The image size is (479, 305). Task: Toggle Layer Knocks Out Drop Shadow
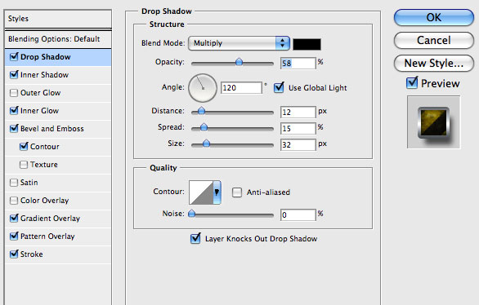(x=195, y=239)
